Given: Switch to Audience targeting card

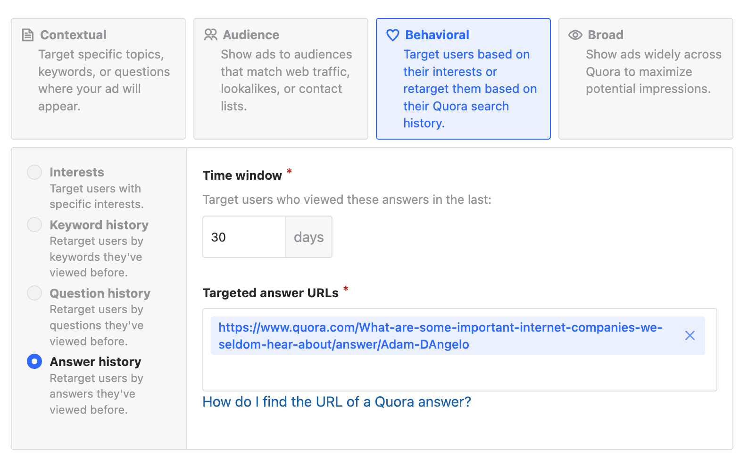Looking at the screenshot, I should coord(281,79).
